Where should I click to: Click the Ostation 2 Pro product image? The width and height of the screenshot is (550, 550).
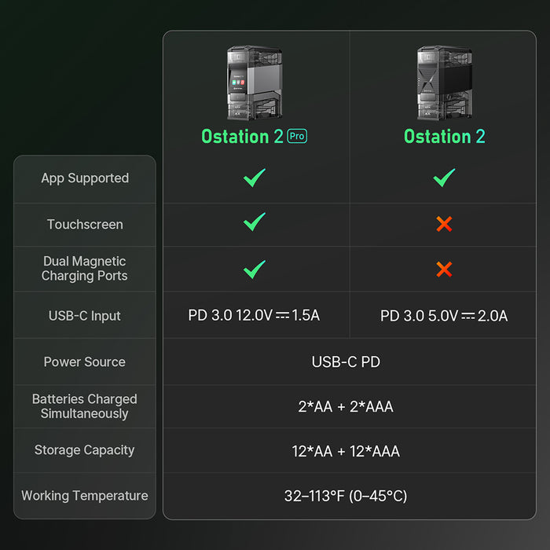254,82
